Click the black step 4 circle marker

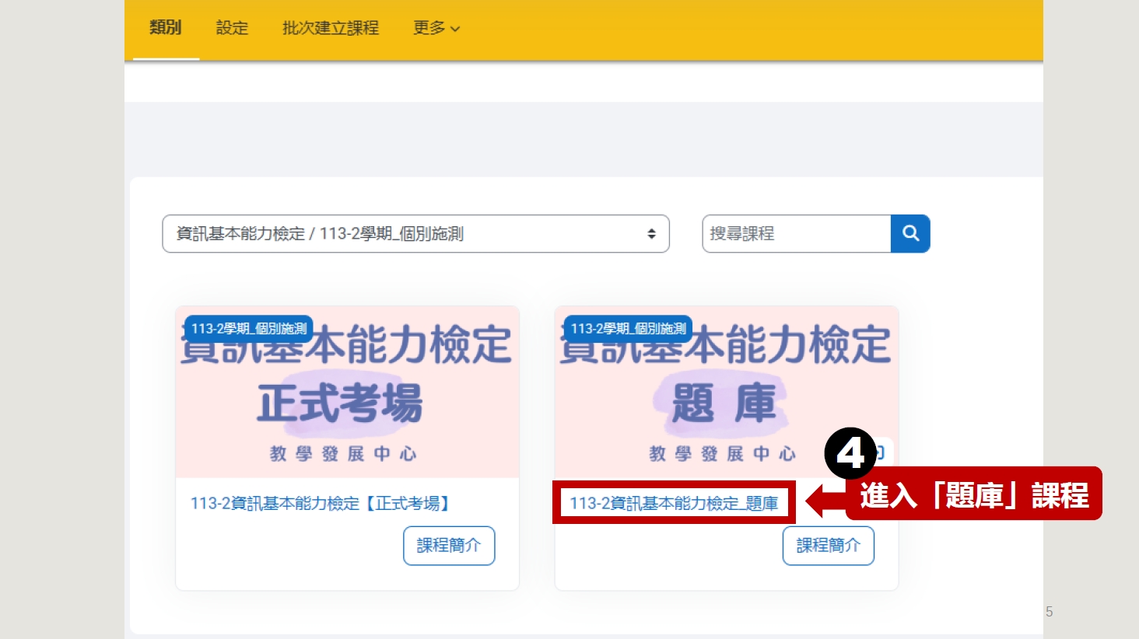coord(849,453)
